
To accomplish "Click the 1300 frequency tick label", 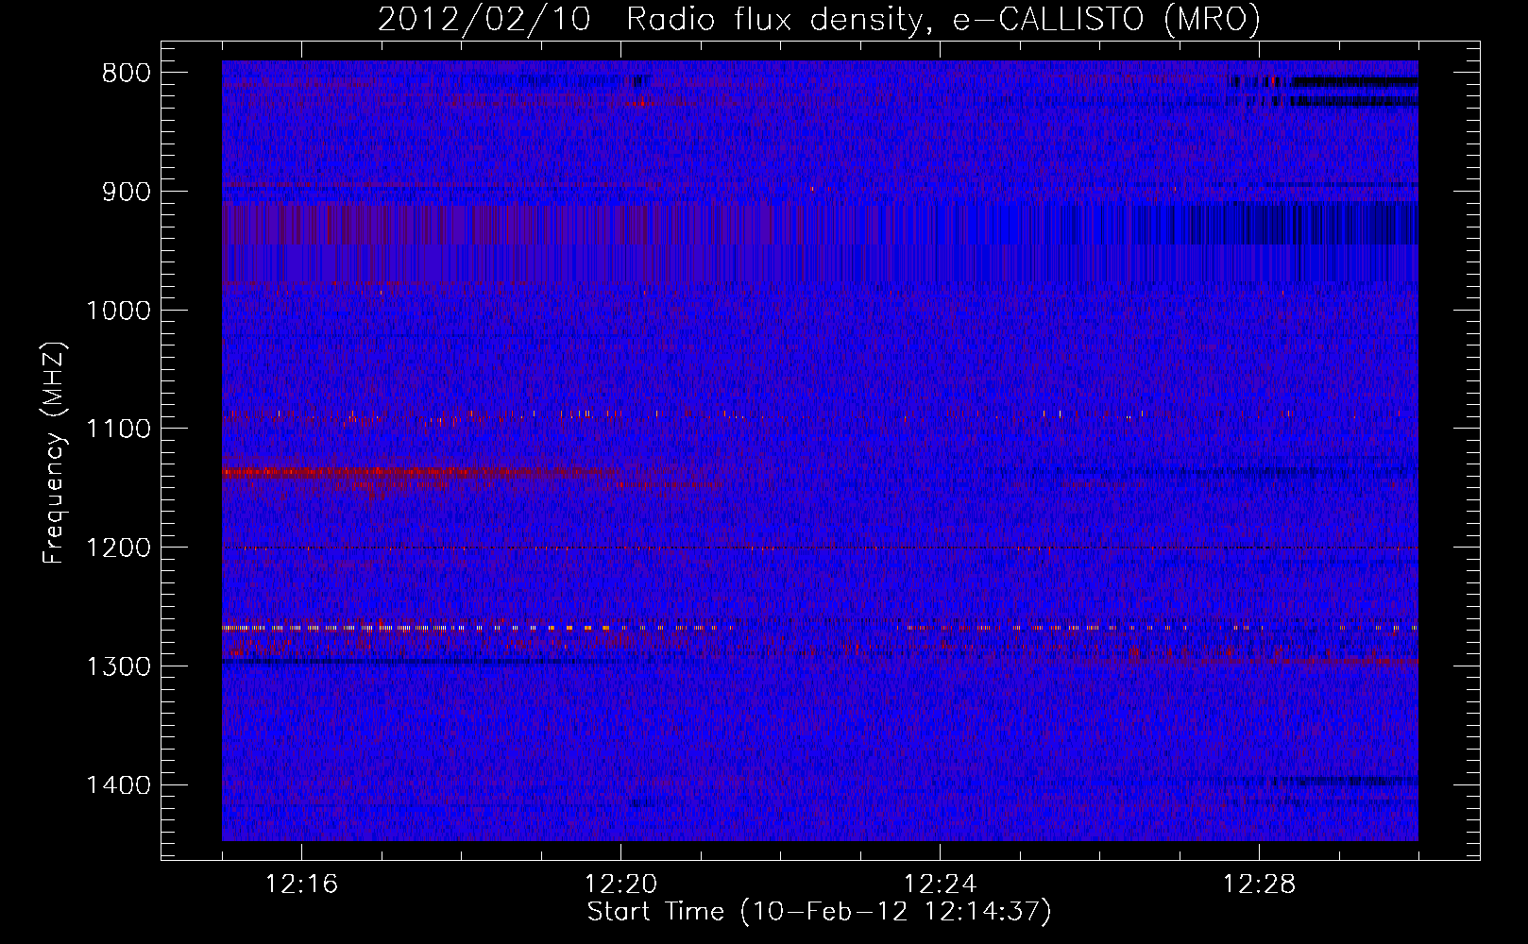I will point(118,666).
